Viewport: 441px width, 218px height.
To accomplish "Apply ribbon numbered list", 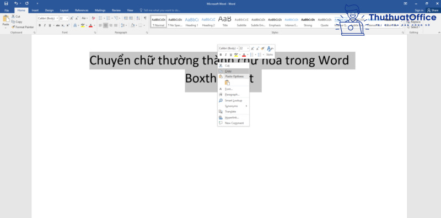I will click(x=109, y=18).
